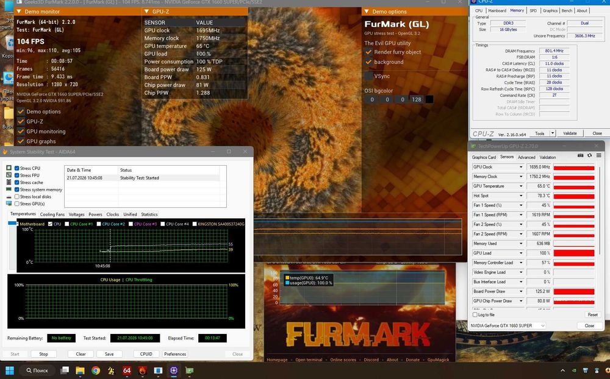The width and height of the screenshot is (610, 379).
Task: Click the Windows taskbar search box Поиск
Action: (x=37, y=370)
